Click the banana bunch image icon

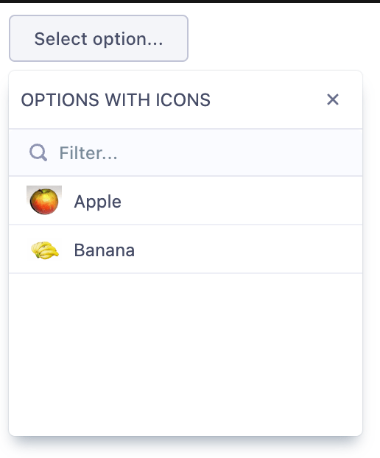44,250
